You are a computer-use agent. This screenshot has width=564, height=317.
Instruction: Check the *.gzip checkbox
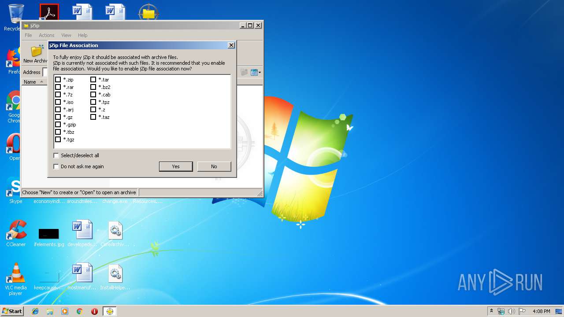[58, 125]
